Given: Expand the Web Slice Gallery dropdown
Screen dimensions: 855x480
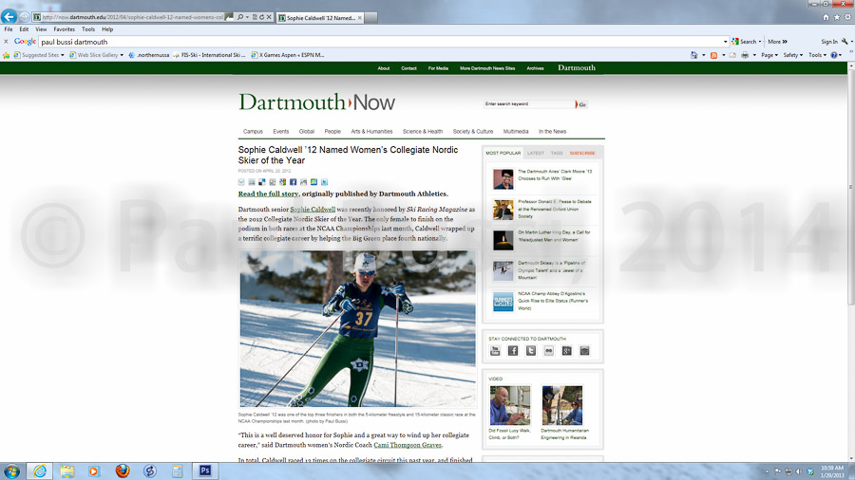Looking at the screenshot, I should pos(122,55).
